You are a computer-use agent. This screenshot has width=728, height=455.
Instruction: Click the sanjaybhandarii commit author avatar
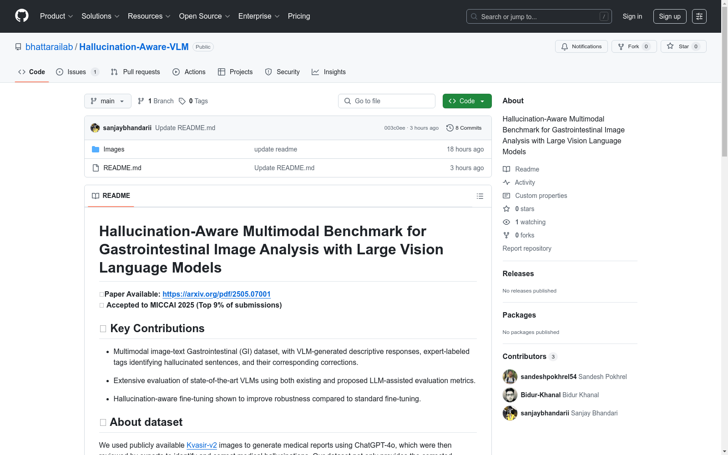point(95,128)
